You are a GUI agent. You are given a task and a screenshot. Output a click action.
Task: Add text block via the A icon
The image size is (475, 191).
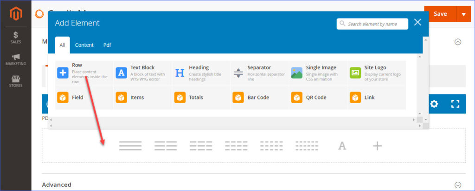click(342, 146)
